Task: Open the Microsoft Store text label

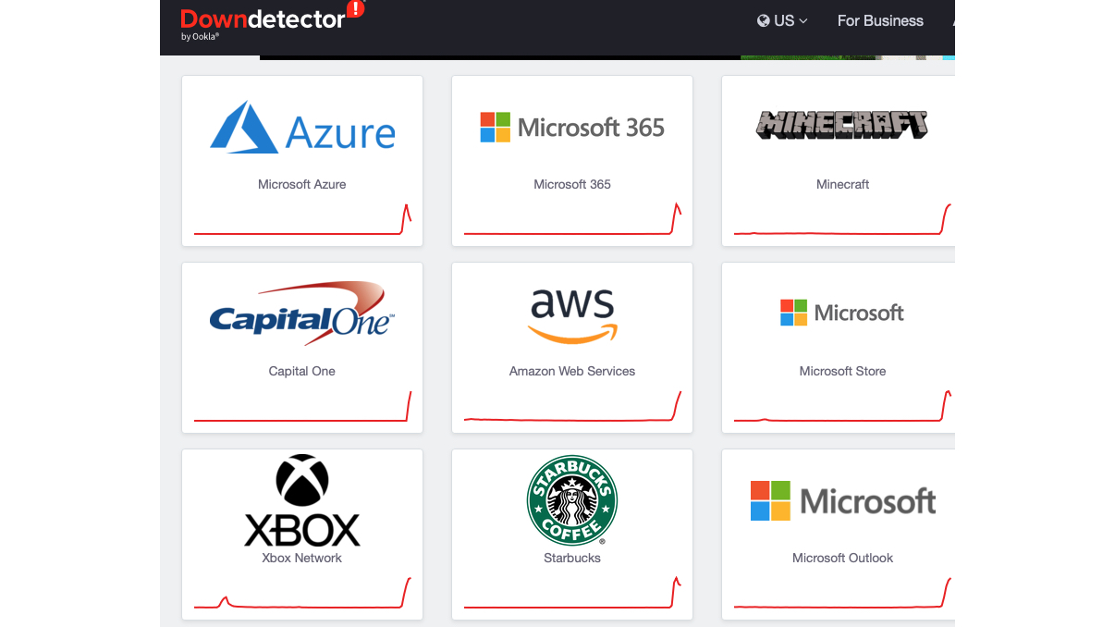Action: [x=842, y=371]
